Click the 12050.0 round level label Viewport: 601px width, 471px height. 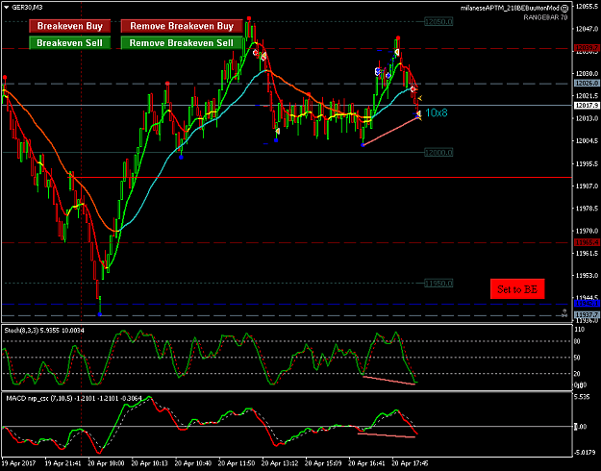point(438,22)
